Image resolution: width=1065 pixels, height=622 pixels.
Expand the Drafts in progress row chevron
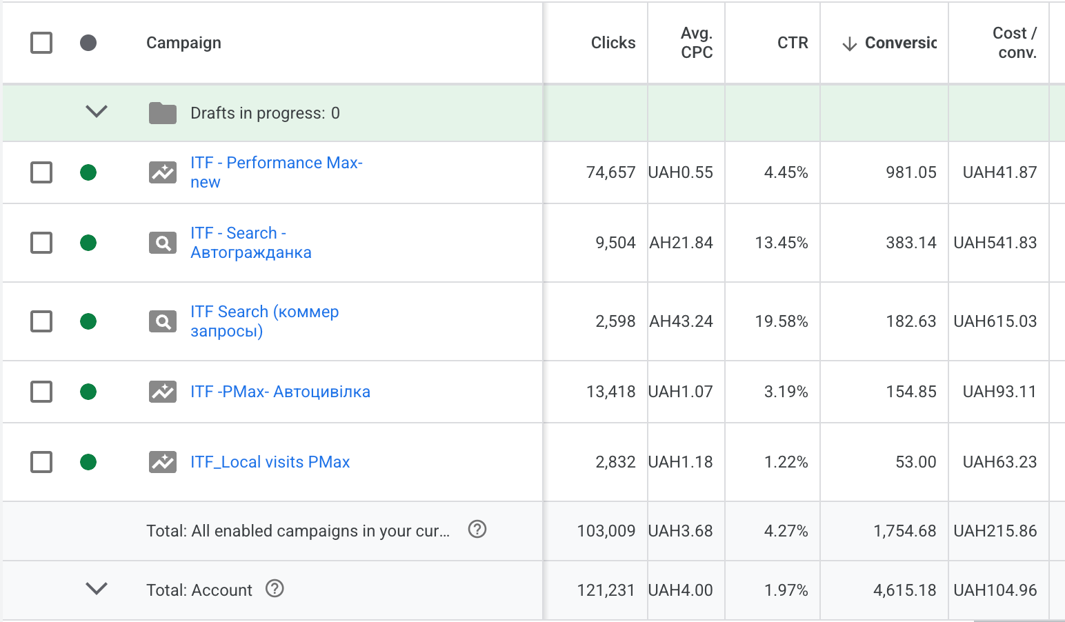click(x=97, y=112)
